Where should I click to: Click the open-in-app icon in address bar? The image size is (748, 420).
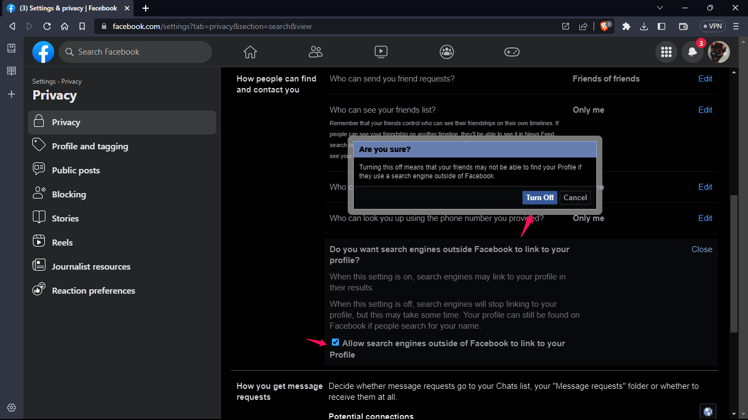566,26
